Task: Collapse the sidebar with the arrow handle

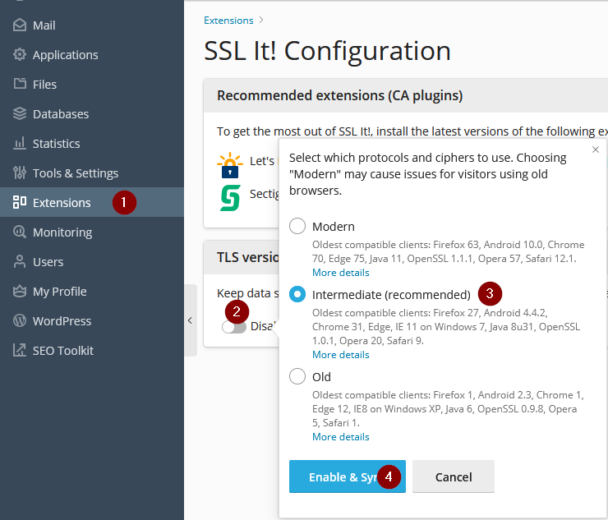Action: click(x=191, y=320)
